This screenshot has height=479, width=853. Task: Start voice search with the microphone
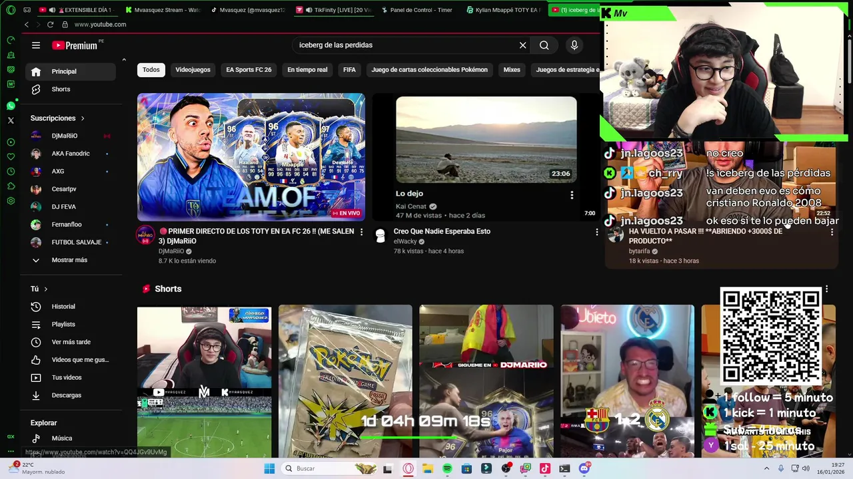coord(574,45)
